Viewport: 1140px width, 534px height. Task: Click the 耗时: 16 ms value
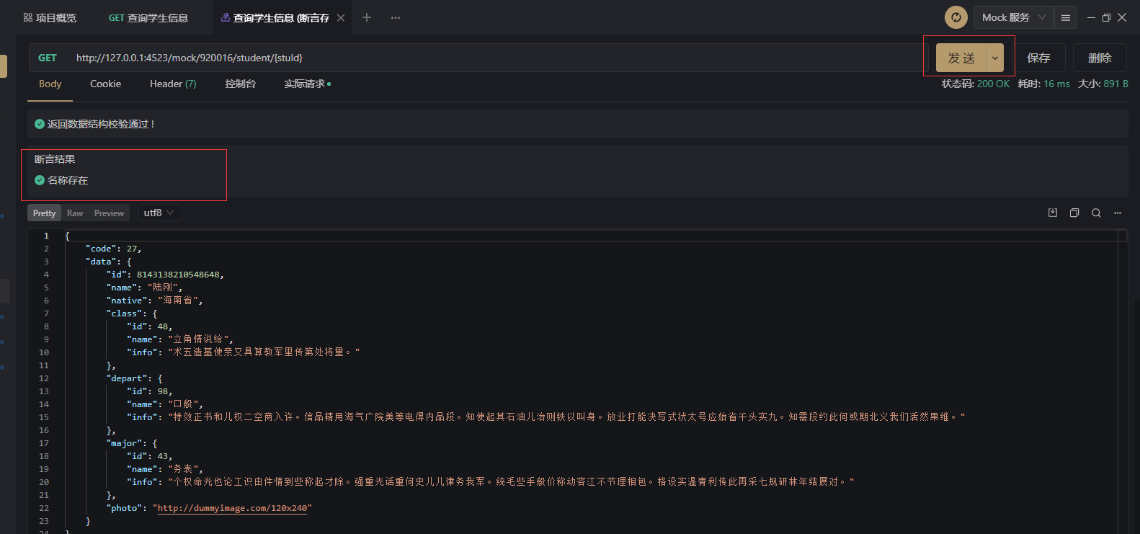coord(1043,84)
